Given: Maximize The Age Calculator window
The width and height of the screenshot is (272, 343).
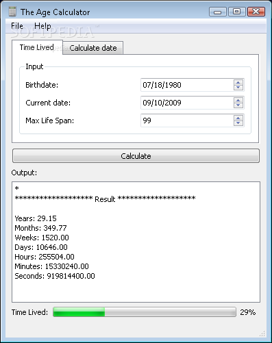Looking at the screenshot, I should click(236, 12).
